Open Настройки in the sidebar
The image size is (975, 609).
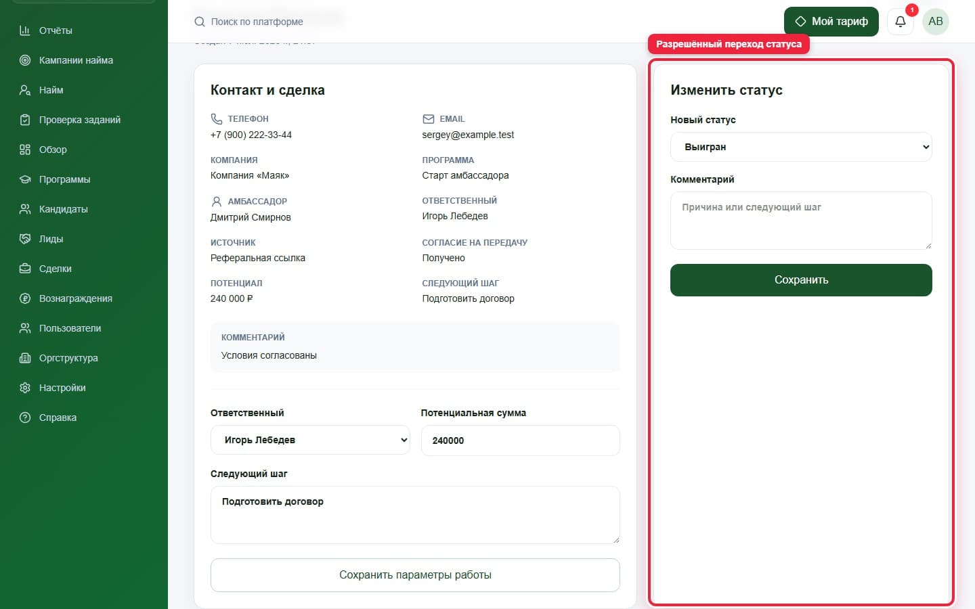(x=62, y=388)
